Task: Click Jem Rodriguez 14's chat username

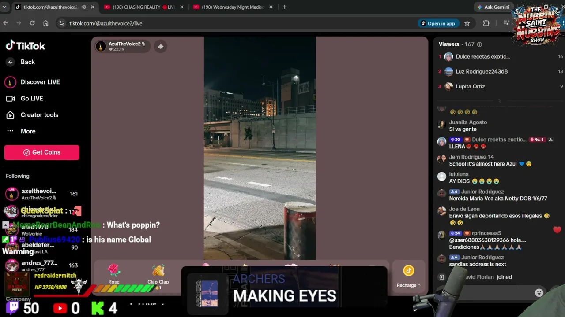Action: coord(471,157)
